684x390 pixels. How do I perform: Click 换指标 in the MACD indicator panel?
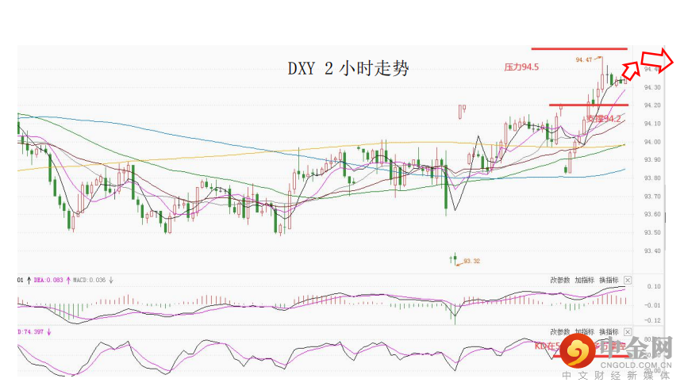coord(609,280)
